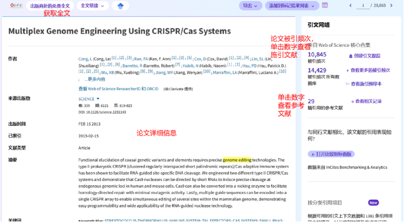This screenshot has height=222, width=404.
Task: Click the S-F-X link resolver icon
Action: click(x=16, y=5)
